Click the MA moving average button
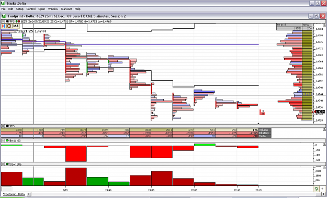This screenshot has height=198, width=327. [x=16, y=26]
